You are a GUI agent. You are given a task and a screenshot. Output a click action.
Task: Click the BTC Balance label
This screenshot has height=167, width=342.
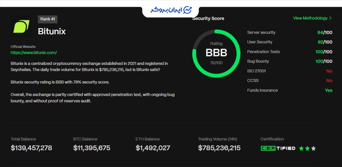(x=85, y=139)
